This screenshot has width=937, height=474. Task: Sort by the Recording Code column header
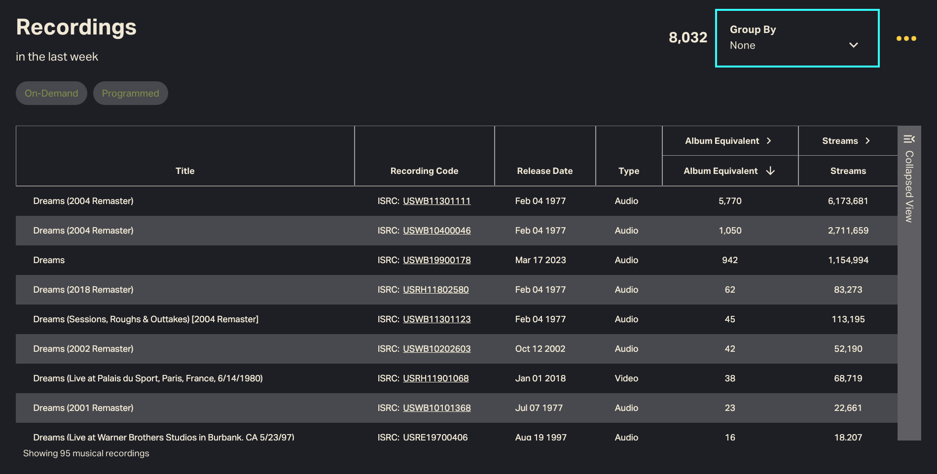(x=424, y=171)
